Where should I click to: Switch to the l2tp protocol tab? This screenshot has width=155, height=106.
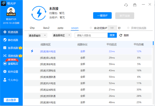tap(32, 28)
